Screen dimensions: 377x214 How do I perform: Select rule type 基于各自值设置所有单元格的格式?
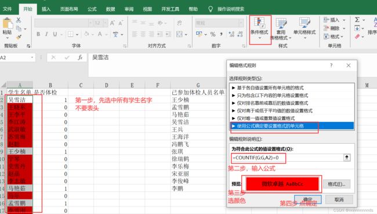292,88
